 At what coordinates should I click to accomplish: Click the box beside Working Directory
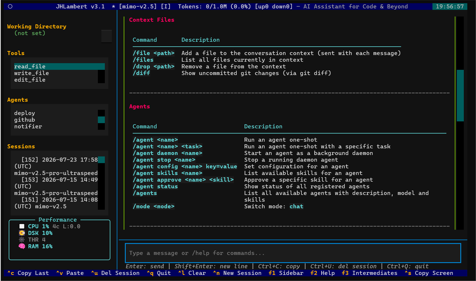tap(107, 36)
